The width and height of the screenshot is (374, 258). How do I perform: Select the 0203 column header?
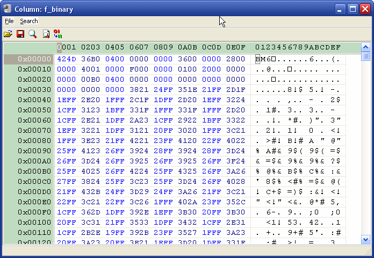[x=91, y=47]
